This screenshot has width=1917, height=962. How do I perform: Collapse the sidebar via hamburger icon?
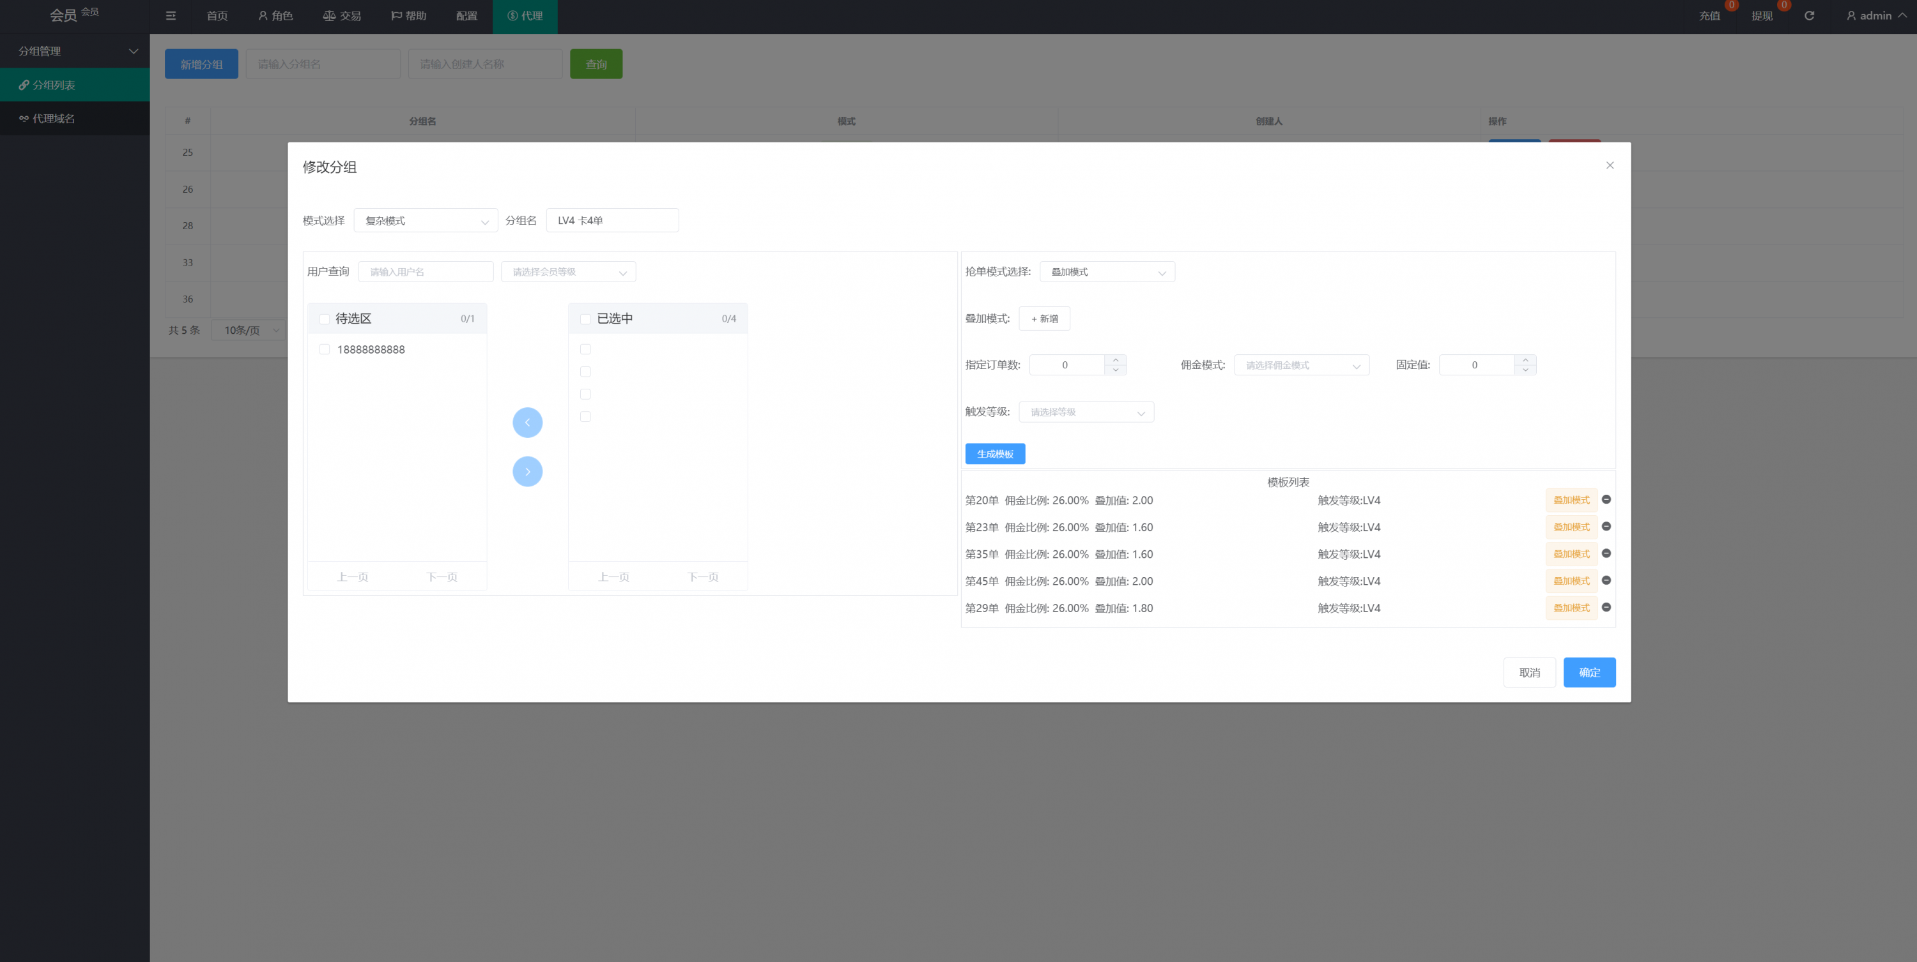click(171, 15)
